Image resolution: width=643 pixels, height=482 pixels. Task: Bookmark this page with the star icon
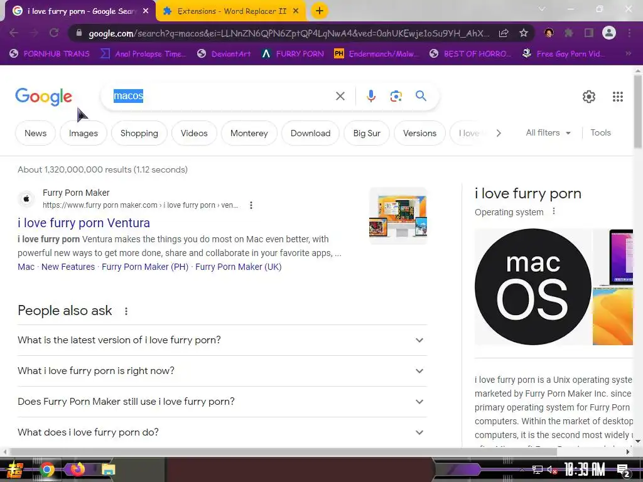coord(523,33)
